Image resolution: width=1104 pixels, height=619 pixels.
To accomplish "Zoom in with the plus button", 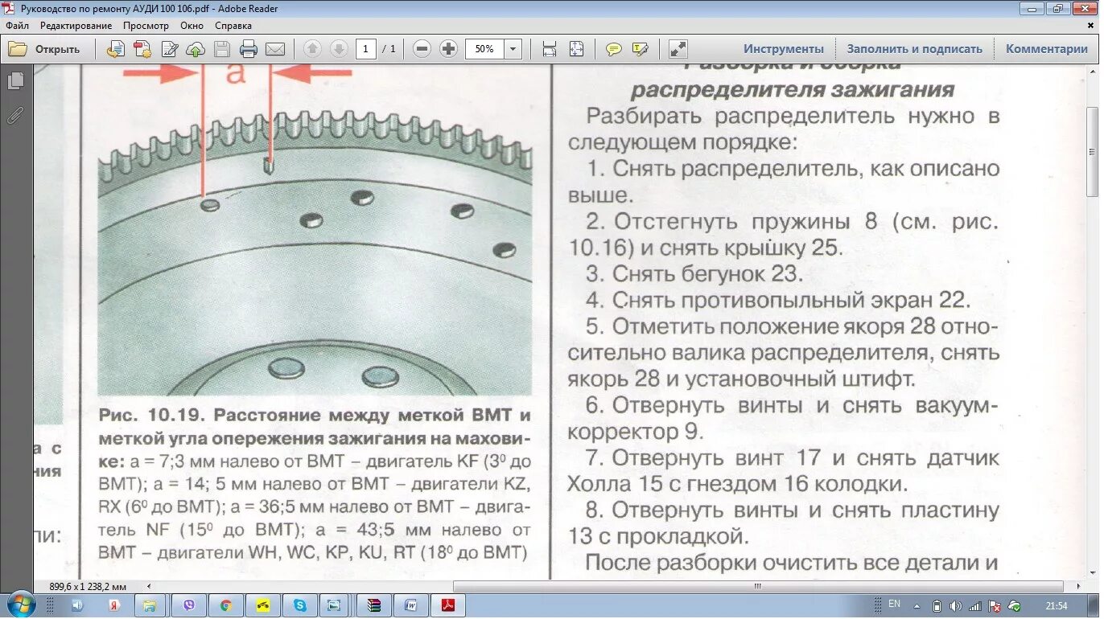I will click(449, 49).
